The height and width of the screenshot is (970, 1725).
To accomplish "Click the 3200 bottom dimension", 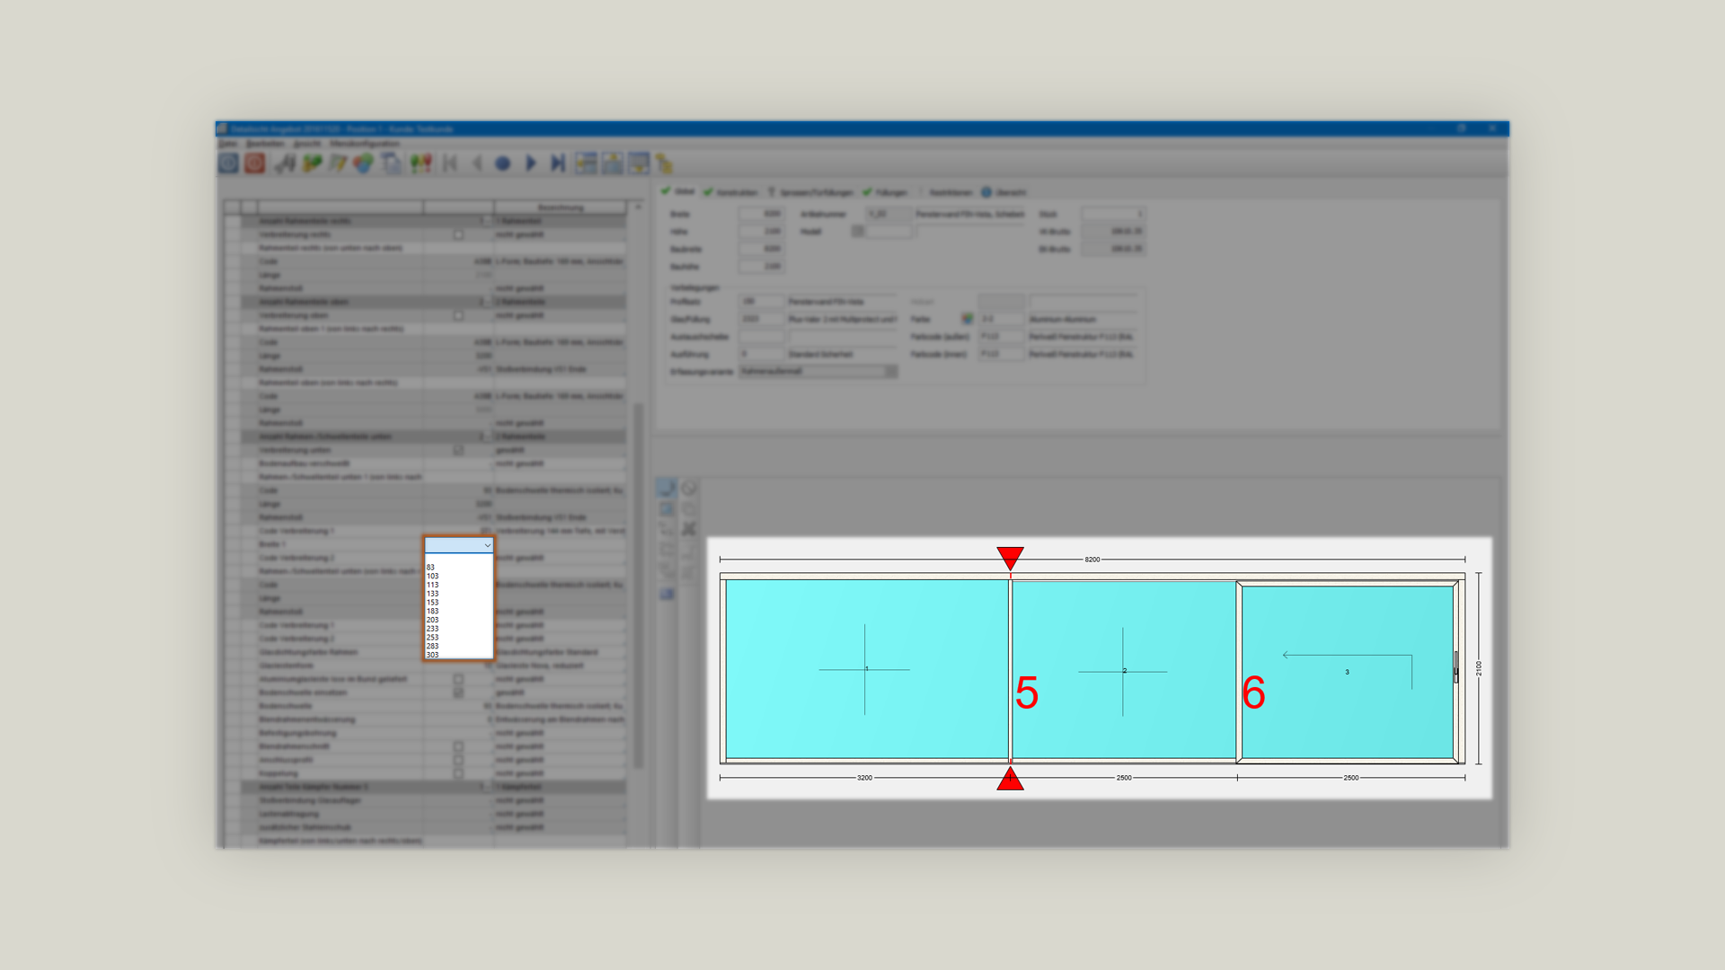I will (864, 778).
